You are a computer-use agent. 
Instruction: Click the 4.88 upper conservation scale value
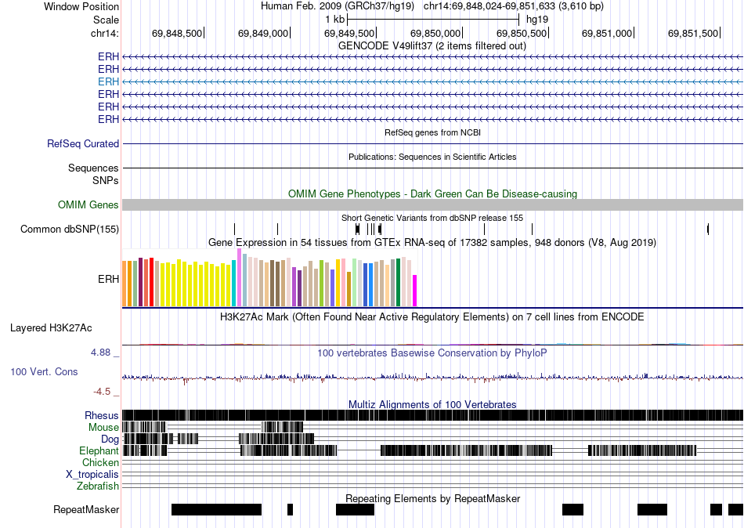point(100,353)
